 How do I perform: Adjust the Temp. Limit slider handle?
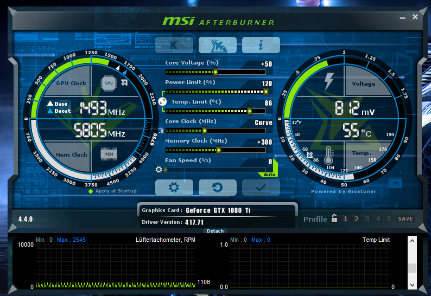point(250,111)
